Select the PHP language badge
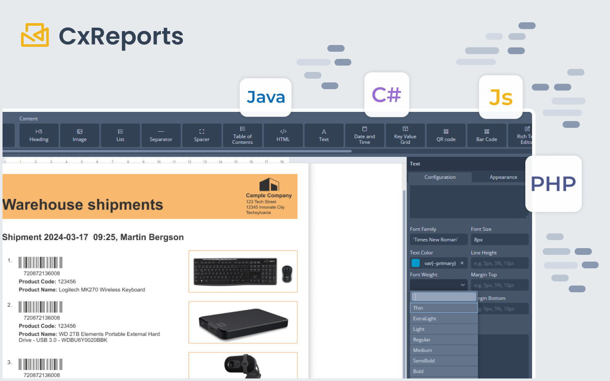This screenshot has height=381, width=610. (553, 184)
